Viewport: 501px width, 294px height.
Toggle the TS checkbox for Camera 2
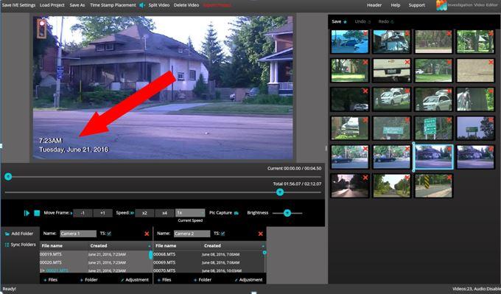[223, 234]
